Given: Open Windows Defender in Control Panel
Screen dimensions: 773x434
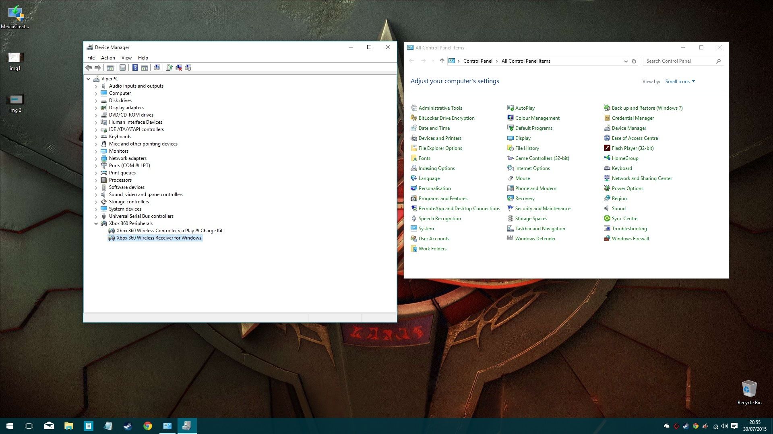Looking at the screenshot, I should [531, 239].
